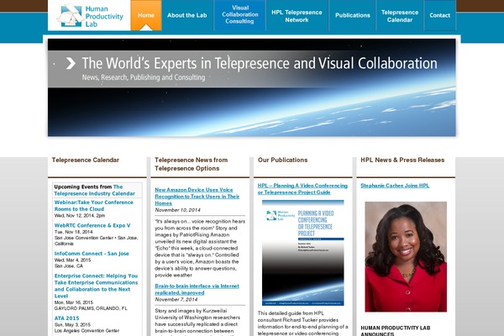Image resolution: width=504 pixels, height=336 pixels.
Task: Click HPL News & Press Releases heading
Action: 402,160
